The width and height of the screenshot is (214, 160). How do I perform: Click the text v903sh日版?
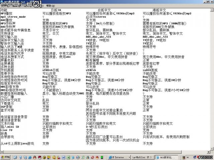[x=50, y=70]
